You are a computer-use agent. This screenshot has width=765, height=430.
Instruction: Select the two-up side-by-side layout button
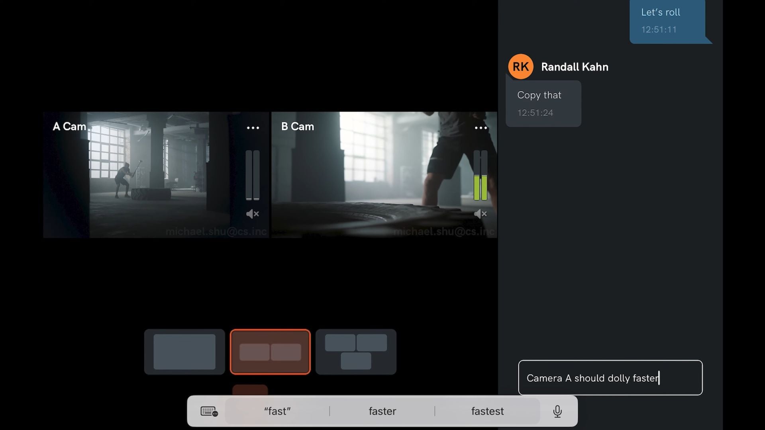(x=270, y=352)
